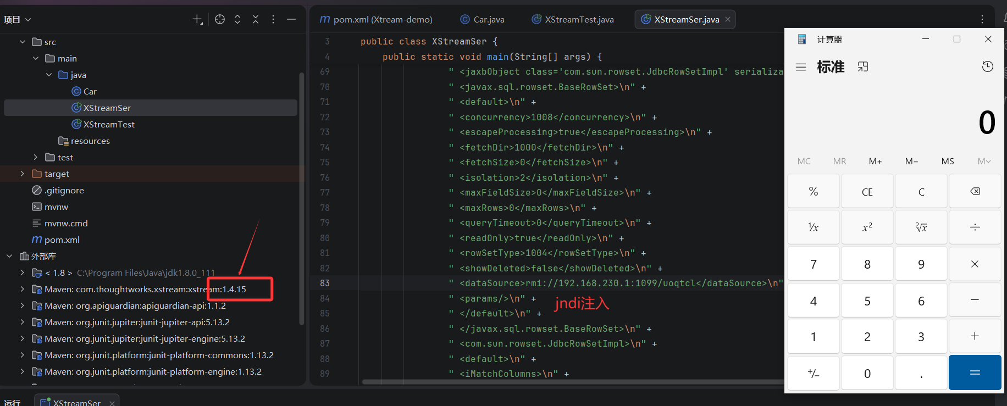The width and height of the screenshot is (1007, 406).
Task: Switch to pom.xml (Xtream-demo) editor tab
Action: tap(377, 20)
